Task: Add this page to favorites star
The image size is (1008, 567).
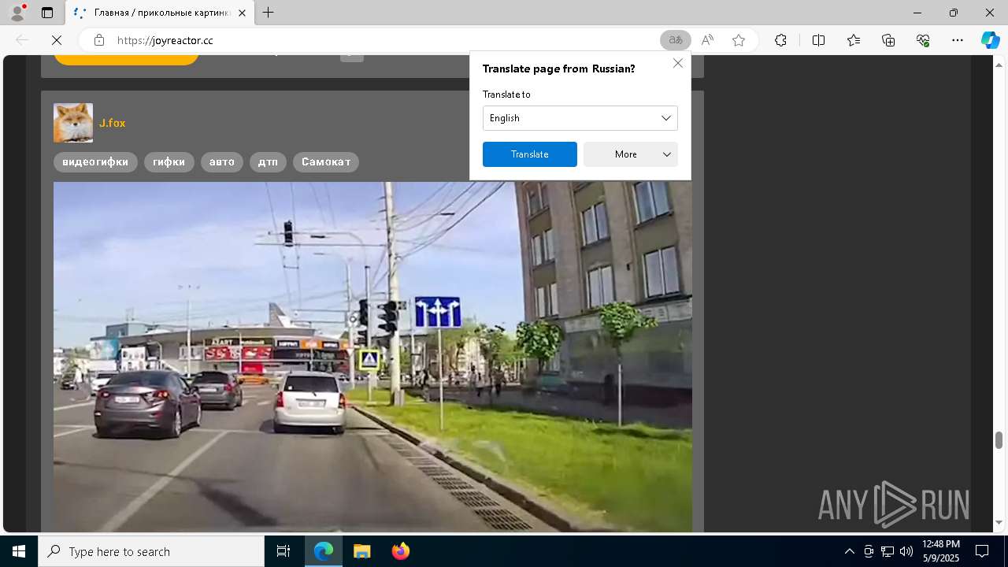Action: point(739,40)
